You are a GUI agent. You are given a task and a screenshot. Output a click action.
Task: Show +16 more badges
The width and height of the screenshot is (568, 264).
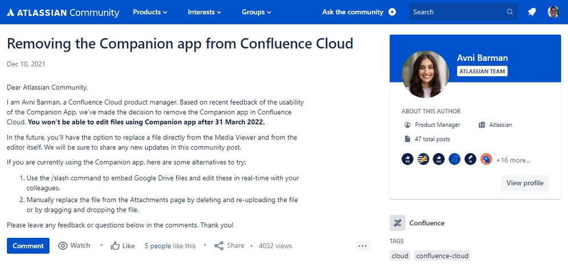[x=513, y=160]
